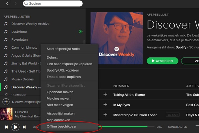
Task: Open SONGTEKSTEN lyrics view
Action: (x=177, y=127)
